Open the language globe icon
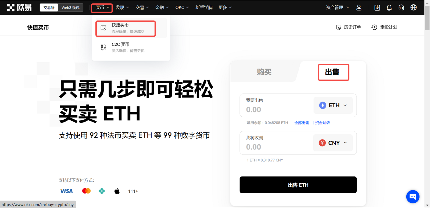Screen dimensions: 430x208 pos(414,8)
